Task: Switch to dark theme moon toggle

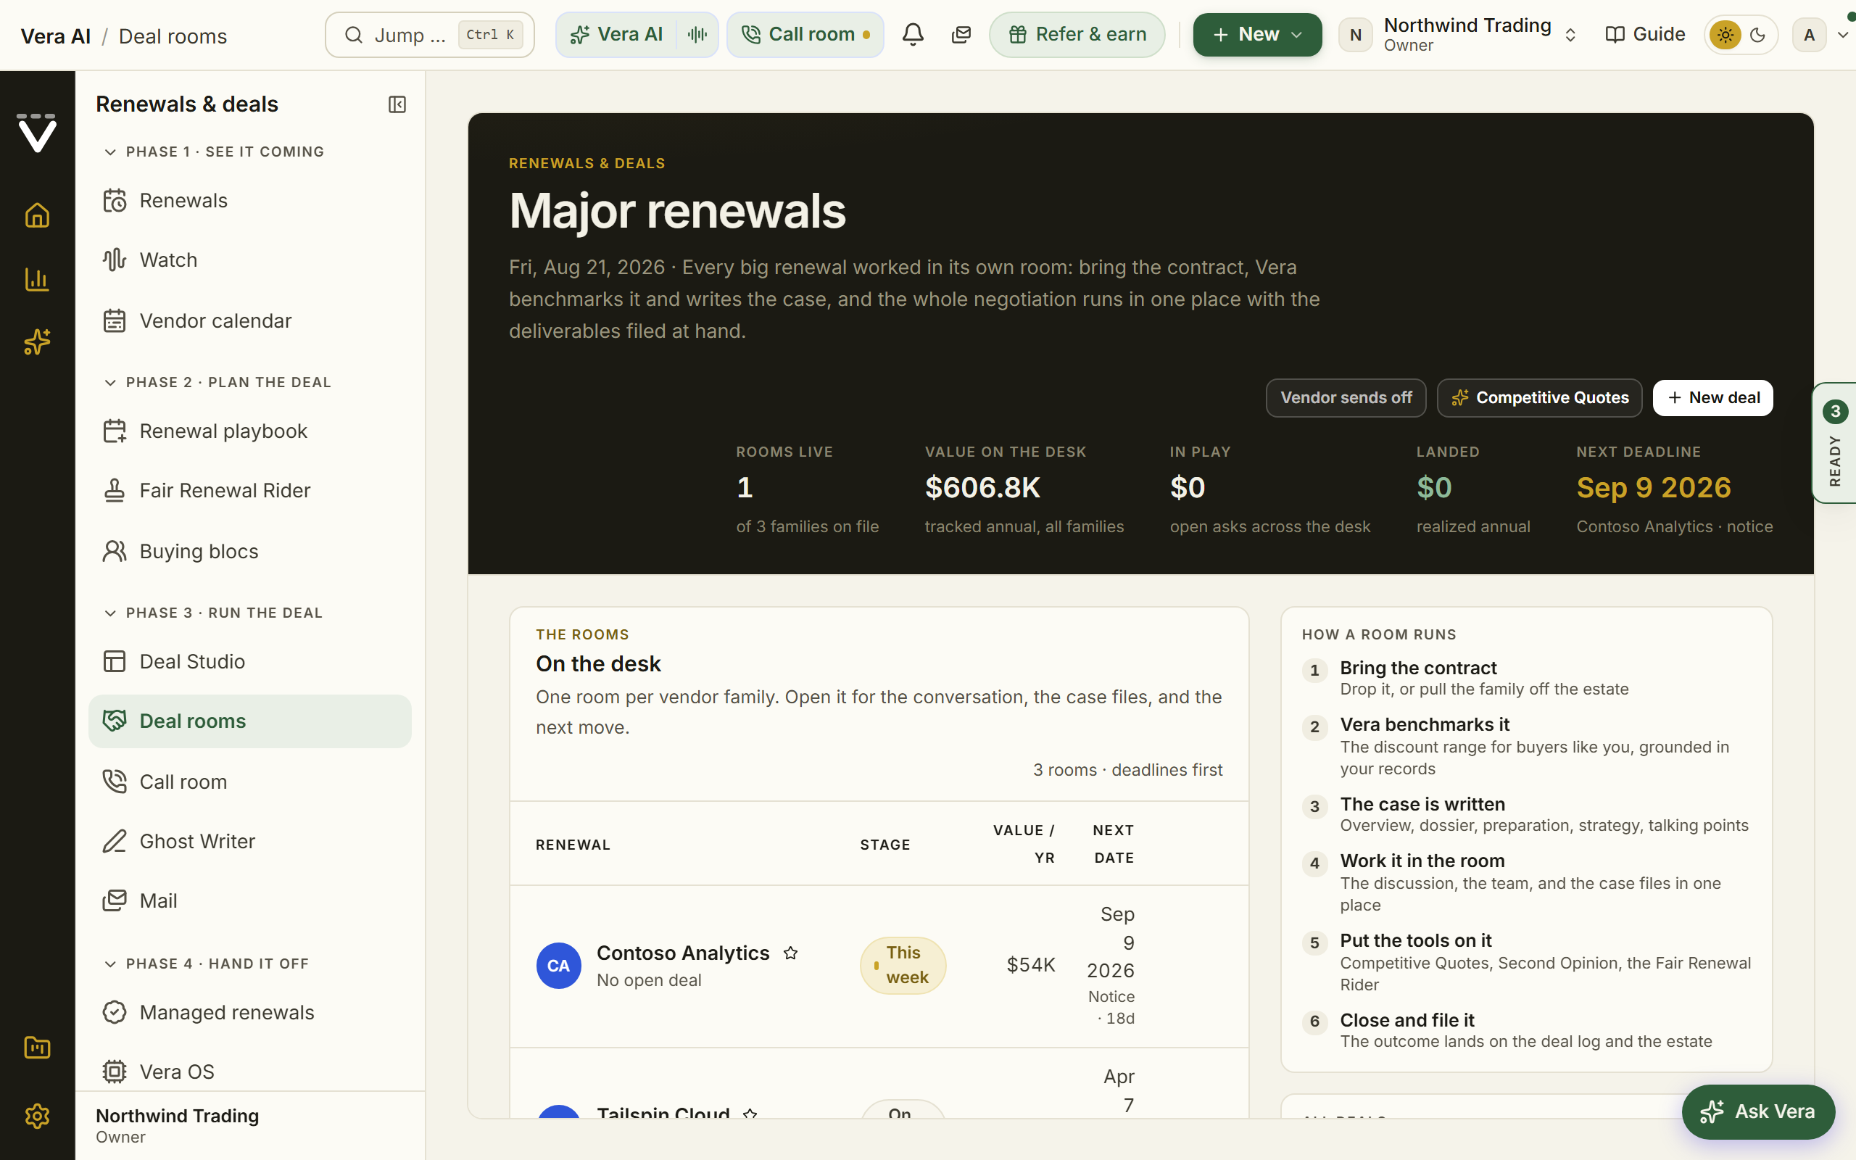Action: tap(1758, 35)
